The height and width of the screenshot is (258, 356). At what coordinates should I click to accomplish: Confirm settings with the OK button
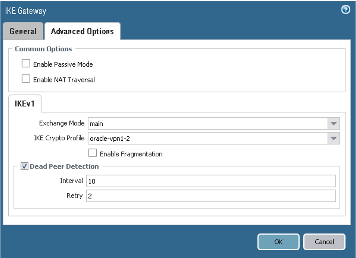[278, 241]
